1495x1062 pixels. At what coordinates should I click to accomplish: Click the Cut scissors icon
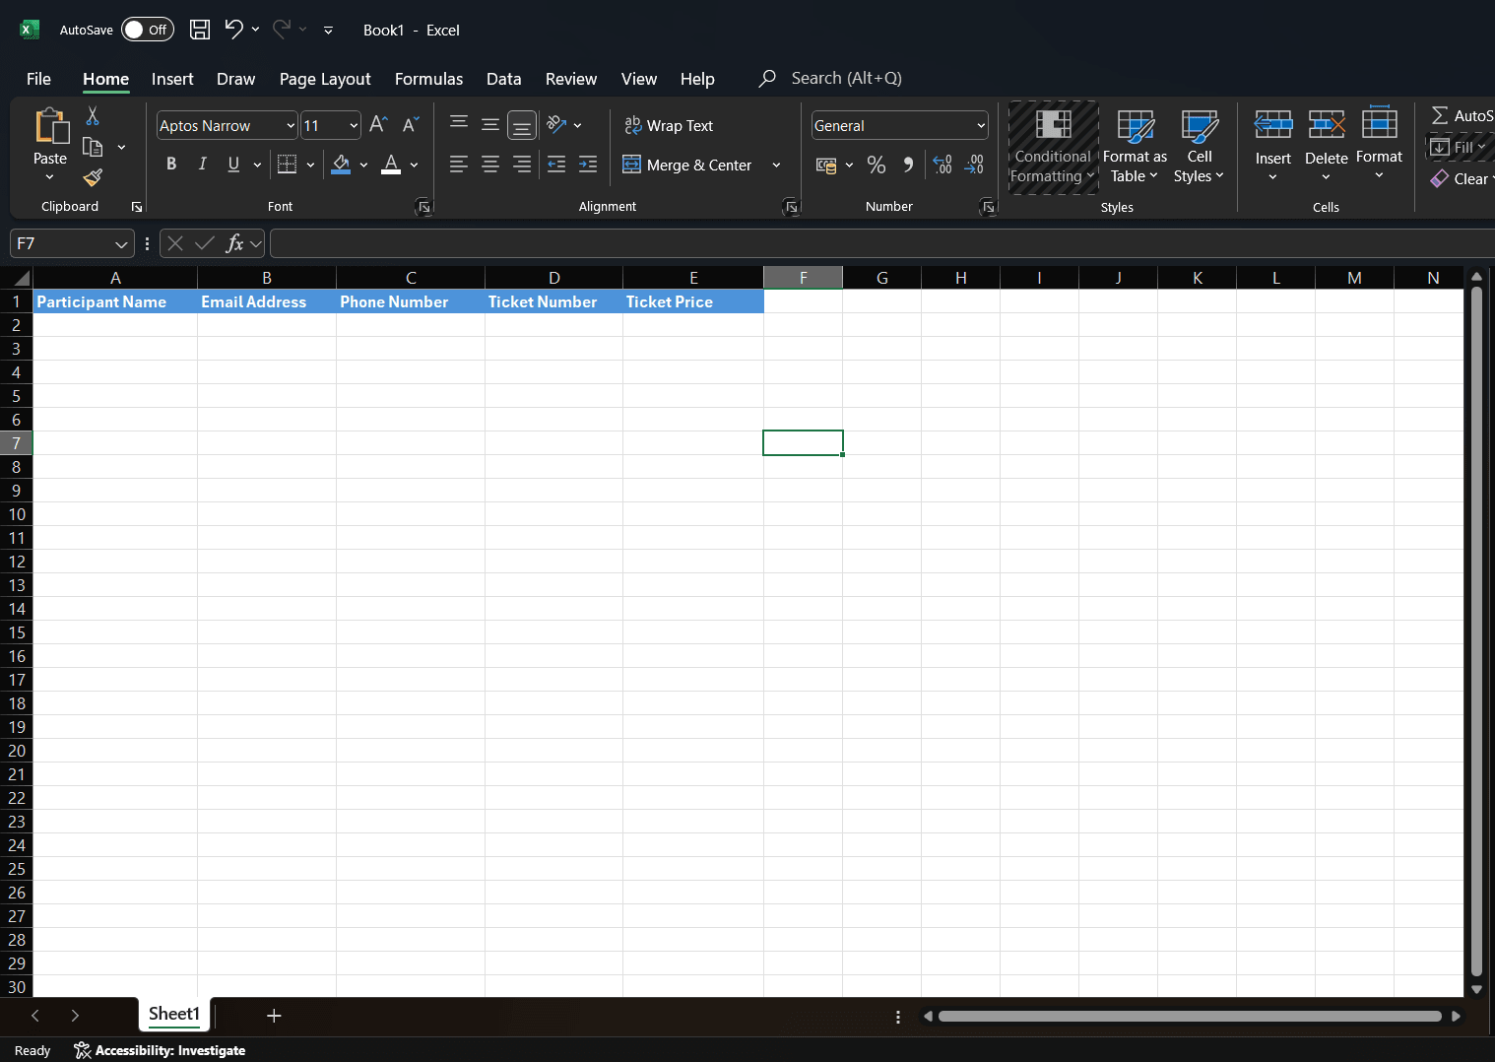pyautogui.click(x=93, y=116)
